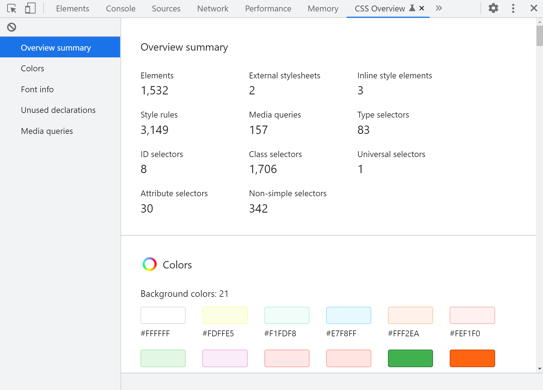Open the Network panel

click(x=213, y=8)
